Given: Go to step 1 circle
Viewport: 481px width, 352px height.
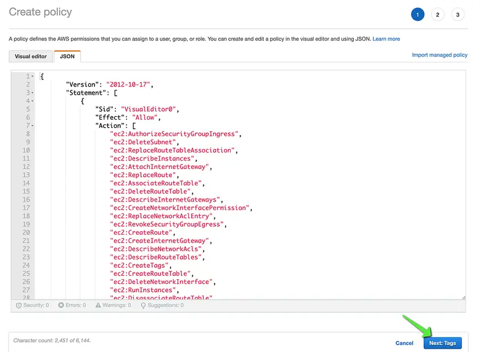Looking at the screenshot, I should click(x=417, y=14).
